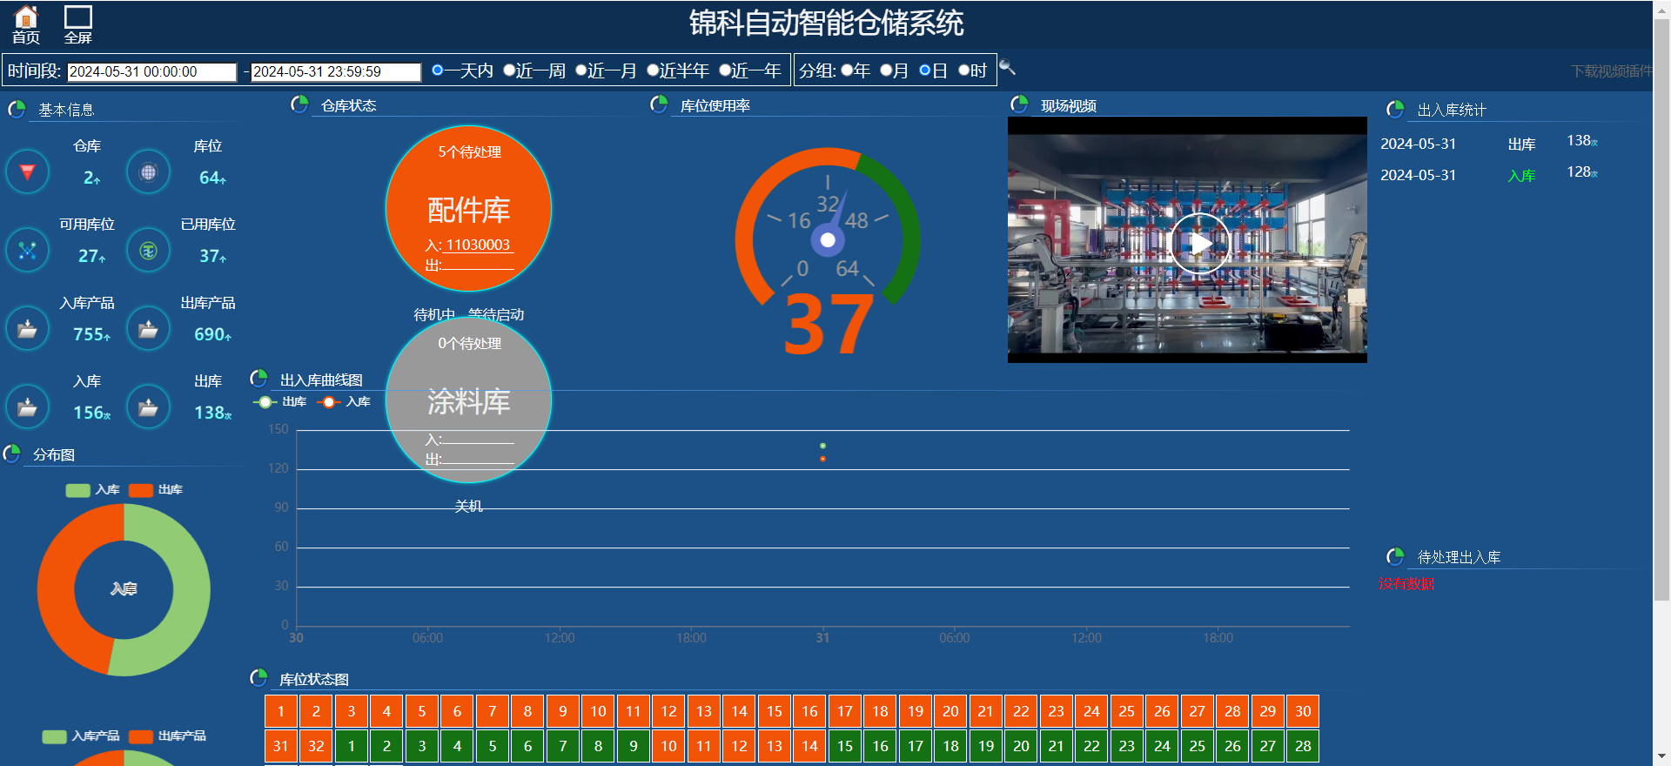Click the 全屏 fullscreen icon
Viewport: 1671px width, 766px height.
pos(78,17)
